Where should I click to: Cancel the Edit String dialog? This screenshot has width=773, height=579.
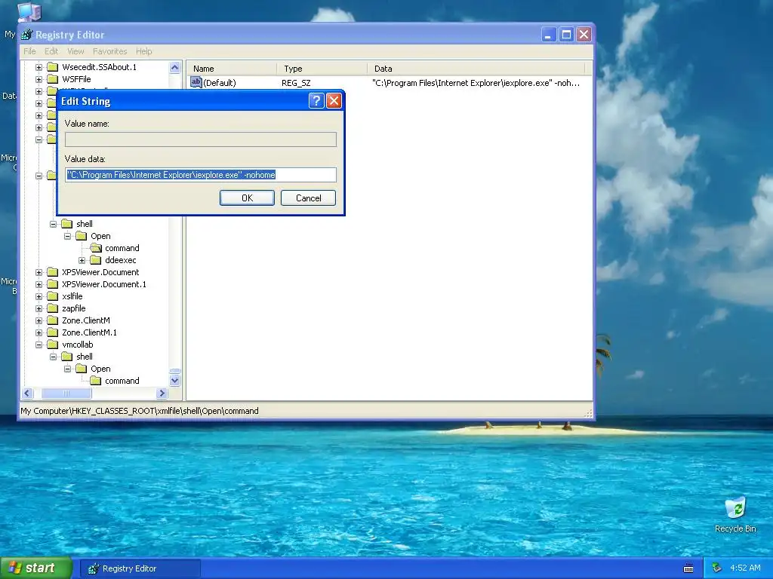[x=308, y=198]
